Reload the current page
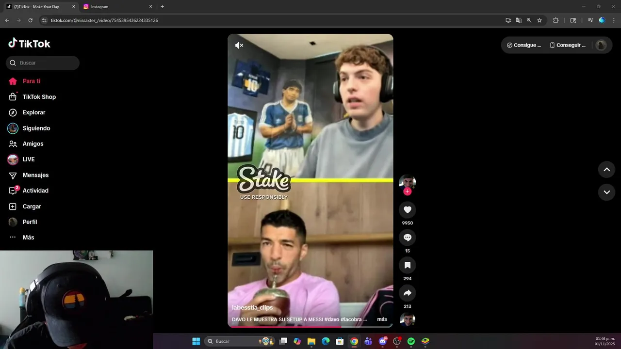The width and height of the screenshot is (621, 349). coord(31,20)
